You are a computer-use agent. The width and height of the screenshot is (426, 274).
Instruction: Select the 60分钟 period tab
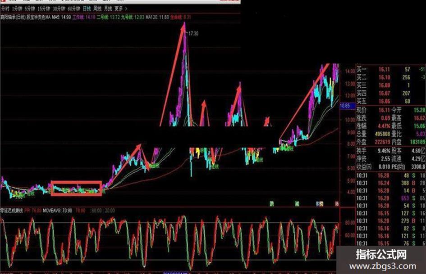(x=74, y=9)
